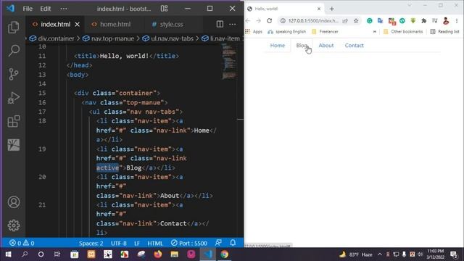Open the Apps bookmark shortcut
The image size is (464, 261).
point(254,32)
